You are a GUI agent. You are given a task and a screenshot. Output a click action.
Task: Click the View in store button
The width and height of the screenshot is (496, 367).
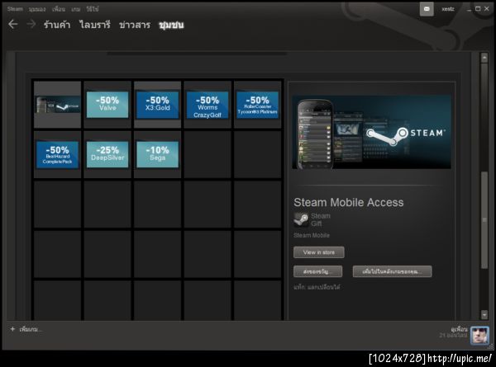pos(319,252)
